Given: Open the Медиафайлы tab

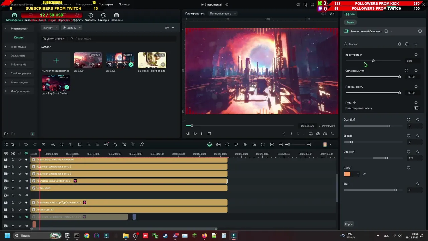Looking at the screenshot, I should coord(14,17).
